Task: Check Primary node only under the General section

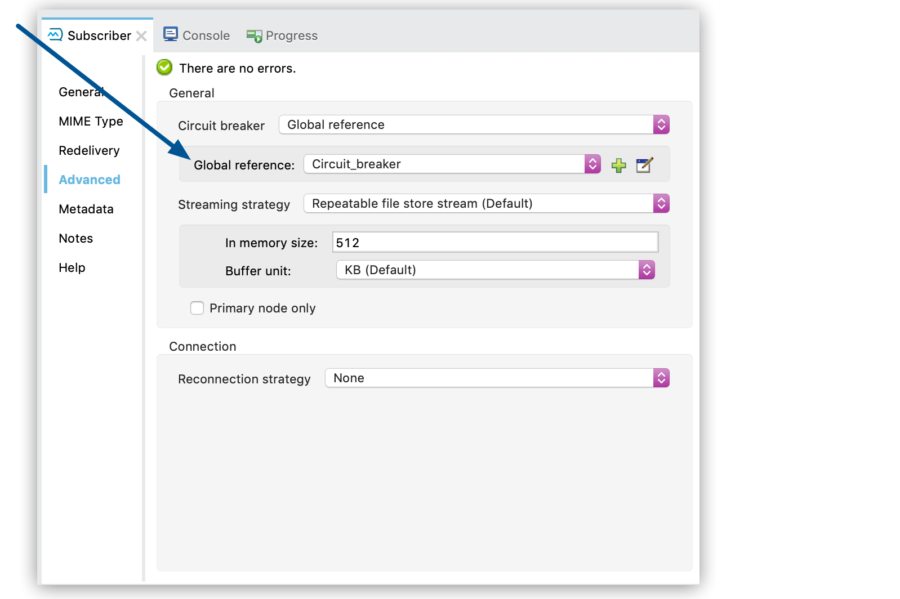Action: [197, 308]
